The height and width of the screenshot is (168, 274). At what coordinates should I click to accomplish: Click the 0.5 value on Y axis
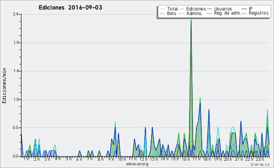tap(16, 128)
